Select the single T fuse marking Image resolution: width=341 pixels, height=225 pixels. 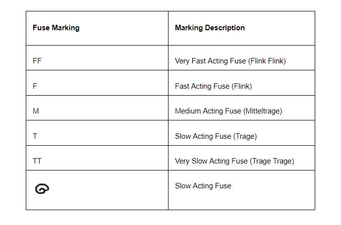(35, 136)
